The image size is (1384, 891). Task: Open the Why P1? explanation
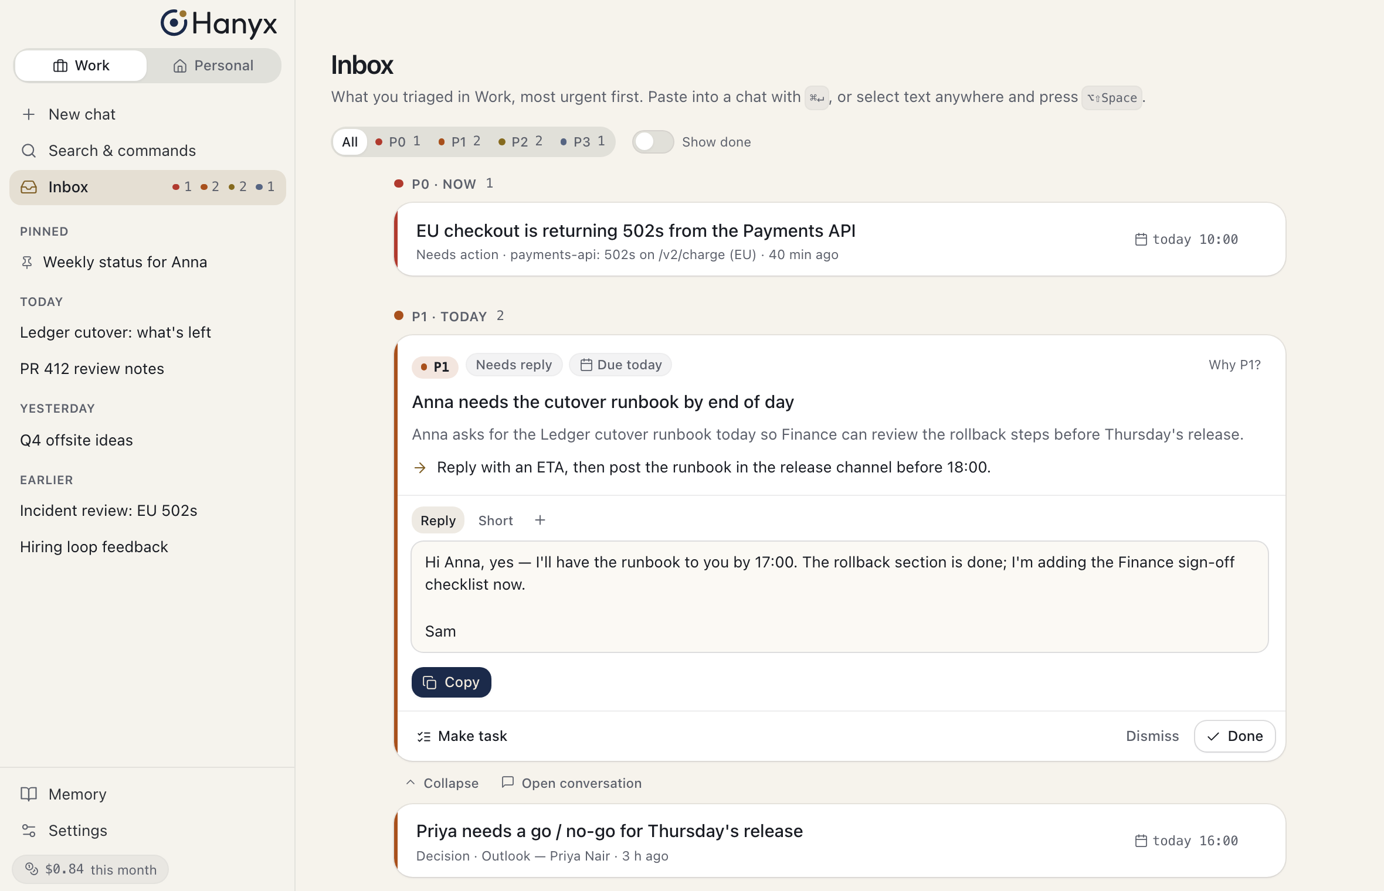pos(1234,365)
